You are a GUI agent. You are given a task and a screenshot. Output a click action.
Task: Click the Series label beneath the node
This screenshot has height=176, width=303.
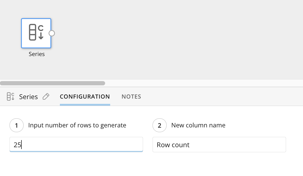pyautogui.click(x=37, y=54)
